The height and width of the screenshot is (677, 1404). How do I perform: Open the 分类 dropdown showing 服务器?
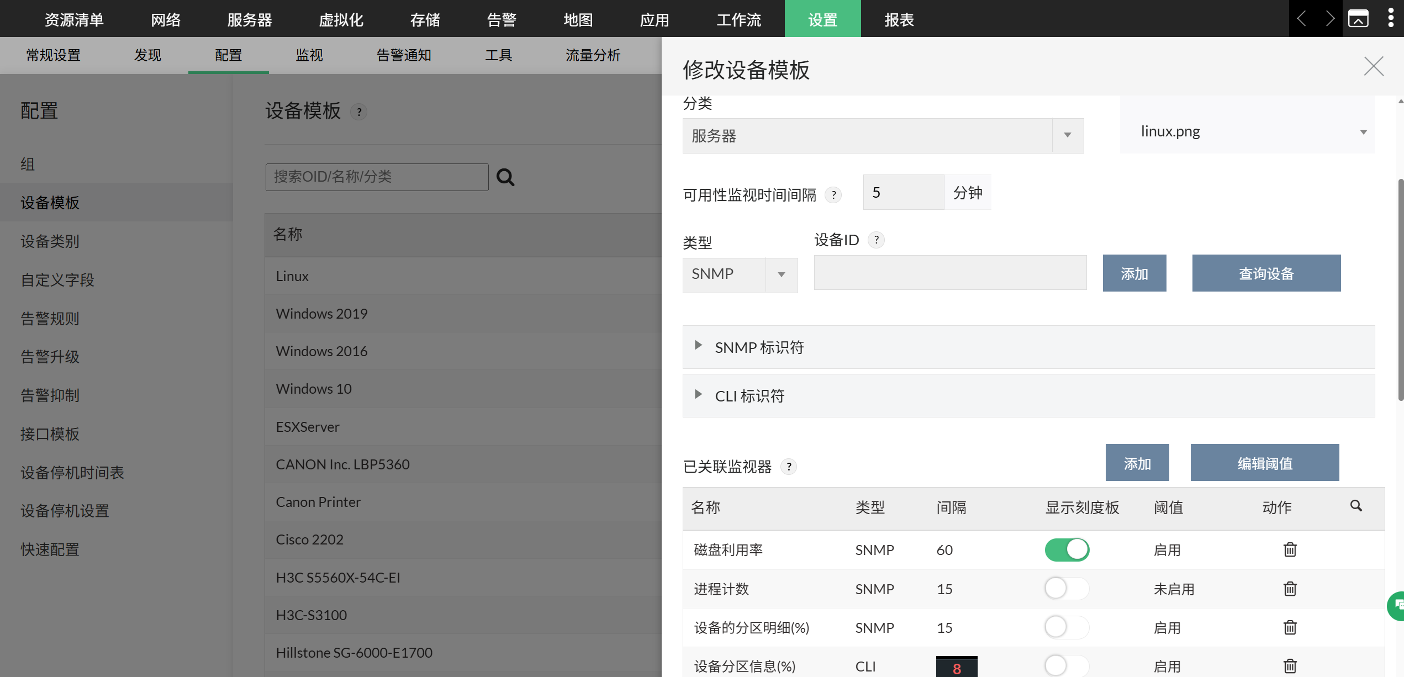(x=883, y=136)
